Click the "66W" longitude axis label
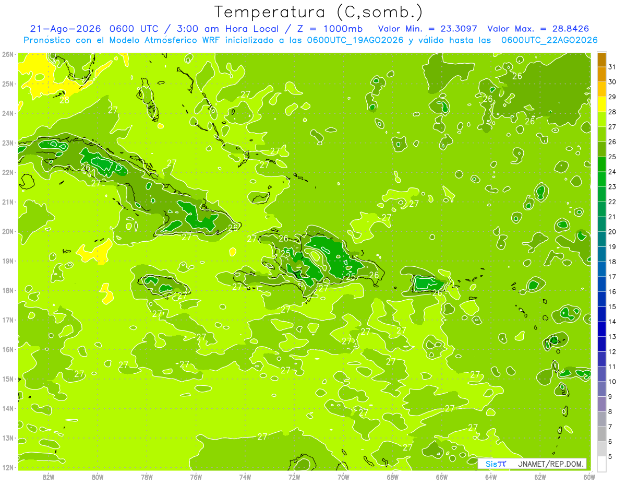 441,477
